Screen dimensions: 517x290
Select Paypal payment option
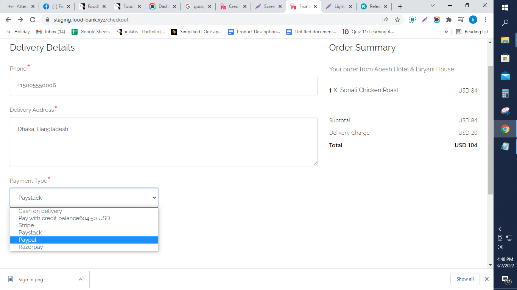(84, 240)
